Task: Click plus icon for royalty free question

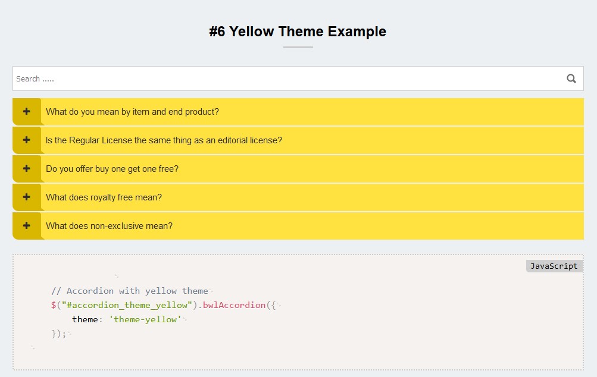Action: coord(26,197)
